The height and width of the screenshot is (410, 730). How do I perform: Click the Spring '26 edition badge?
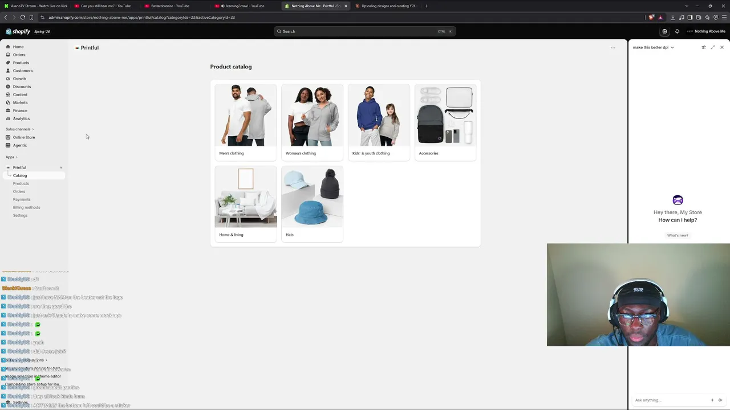click(42, 31)
